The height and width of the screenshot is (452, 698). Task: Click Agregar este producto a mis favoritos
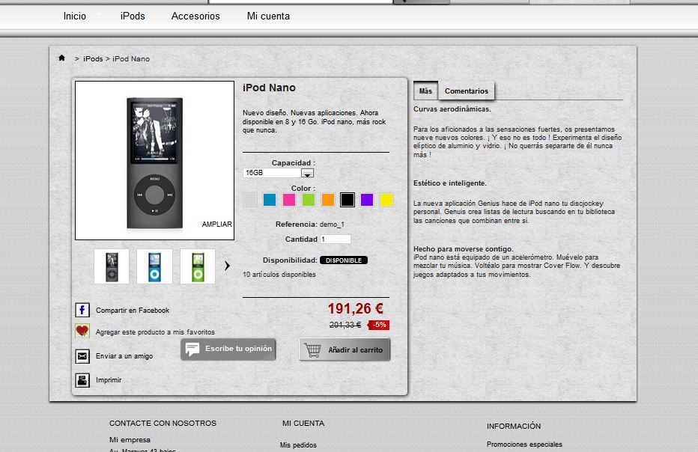(155, 332)
